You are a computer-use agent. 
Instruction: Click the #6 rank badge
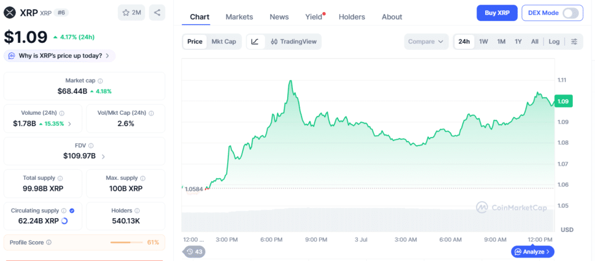coord(61,13)
